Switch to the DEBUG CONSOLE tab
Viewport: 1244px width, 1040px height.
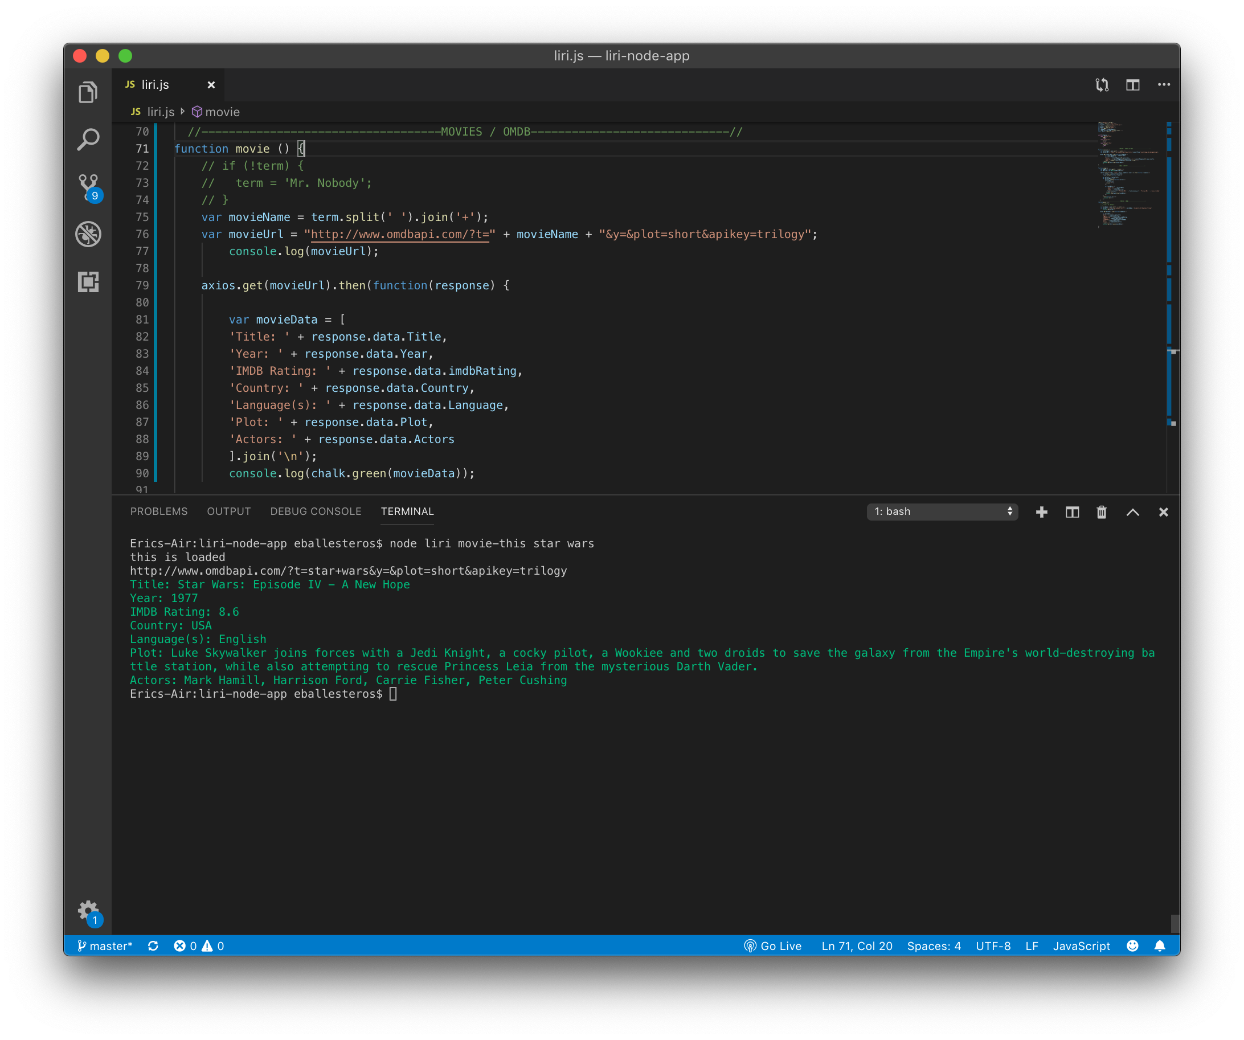pos(315,511)
